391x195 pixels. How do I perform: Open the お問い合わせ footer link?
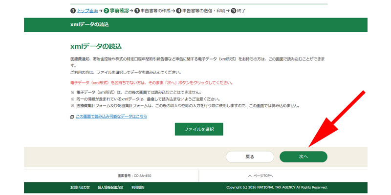[x=80, y=187]
